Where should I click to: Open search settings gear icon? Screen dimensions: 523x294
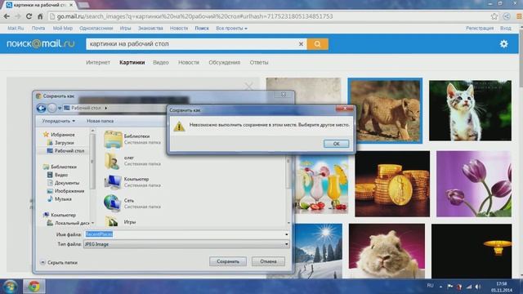pyautogui.click(x=503, y=43)
